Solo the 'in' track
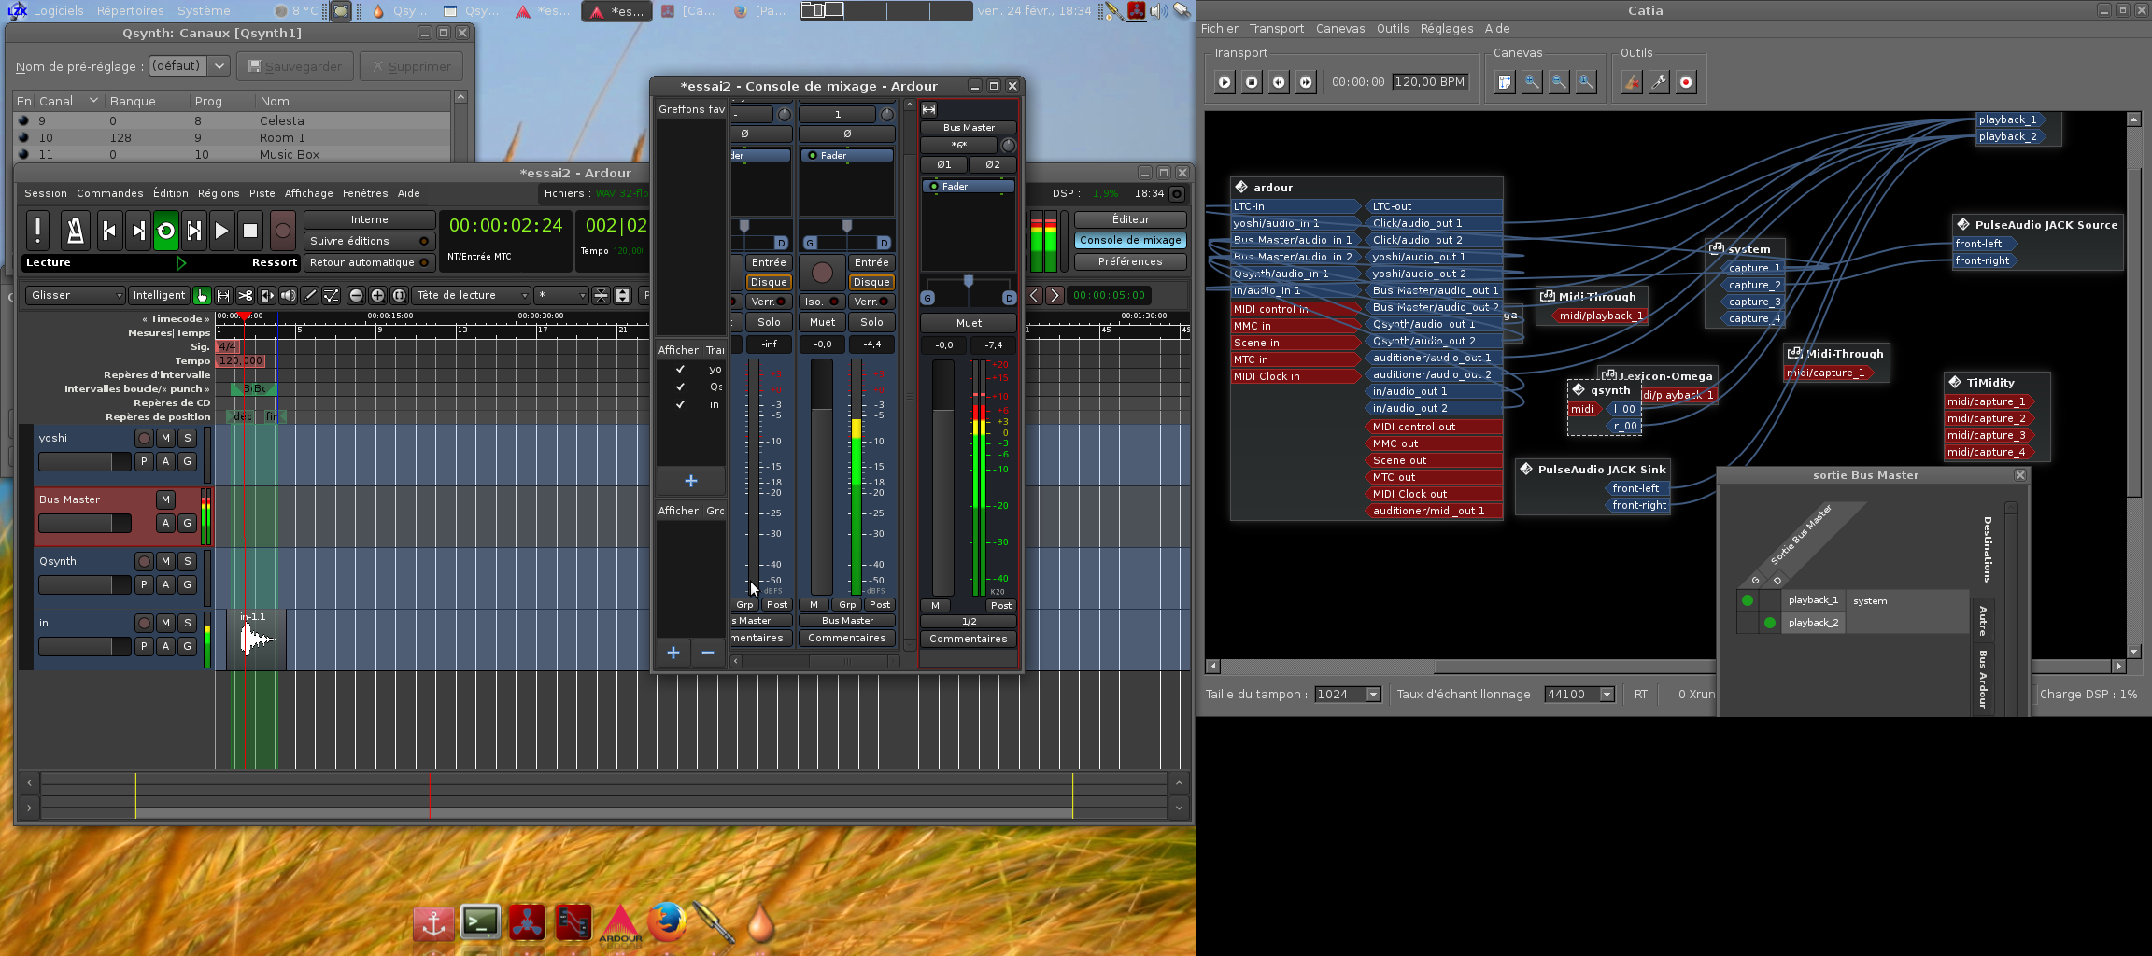This screenshot has width=2152, height=956. pos(188,623)
